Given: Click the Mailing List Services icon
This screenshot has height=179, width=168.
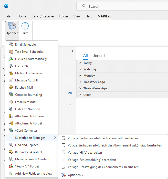Looking at the screenshot, I should click(x=11, y=73).
